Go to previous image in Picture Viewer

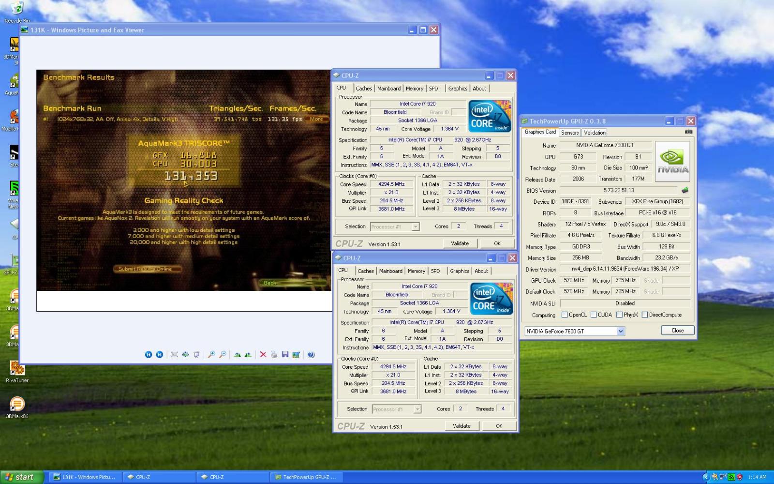[x=149, y=355]
